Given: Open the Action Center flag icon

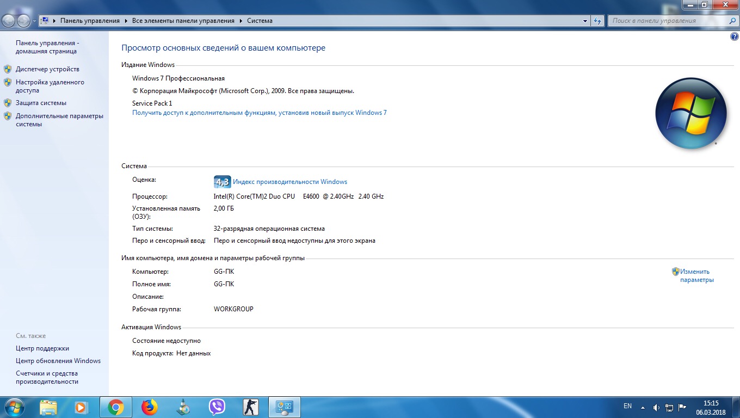Looking at the screenshot, I should (682, 407).
